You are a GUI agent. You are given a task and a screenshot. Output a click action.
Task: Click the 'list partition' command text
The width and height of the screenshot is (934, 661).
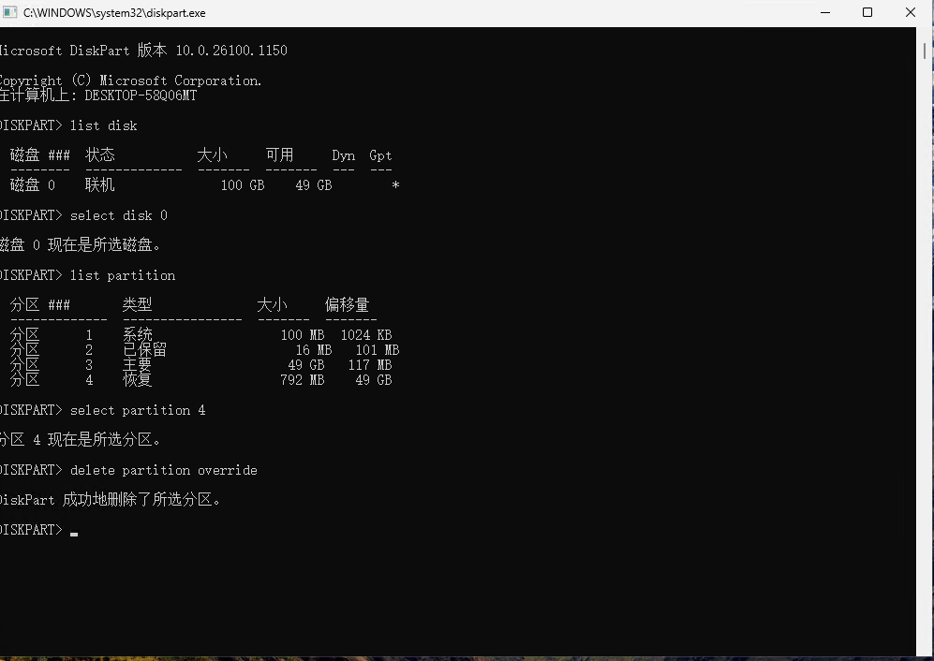click(x=122, y=275)
